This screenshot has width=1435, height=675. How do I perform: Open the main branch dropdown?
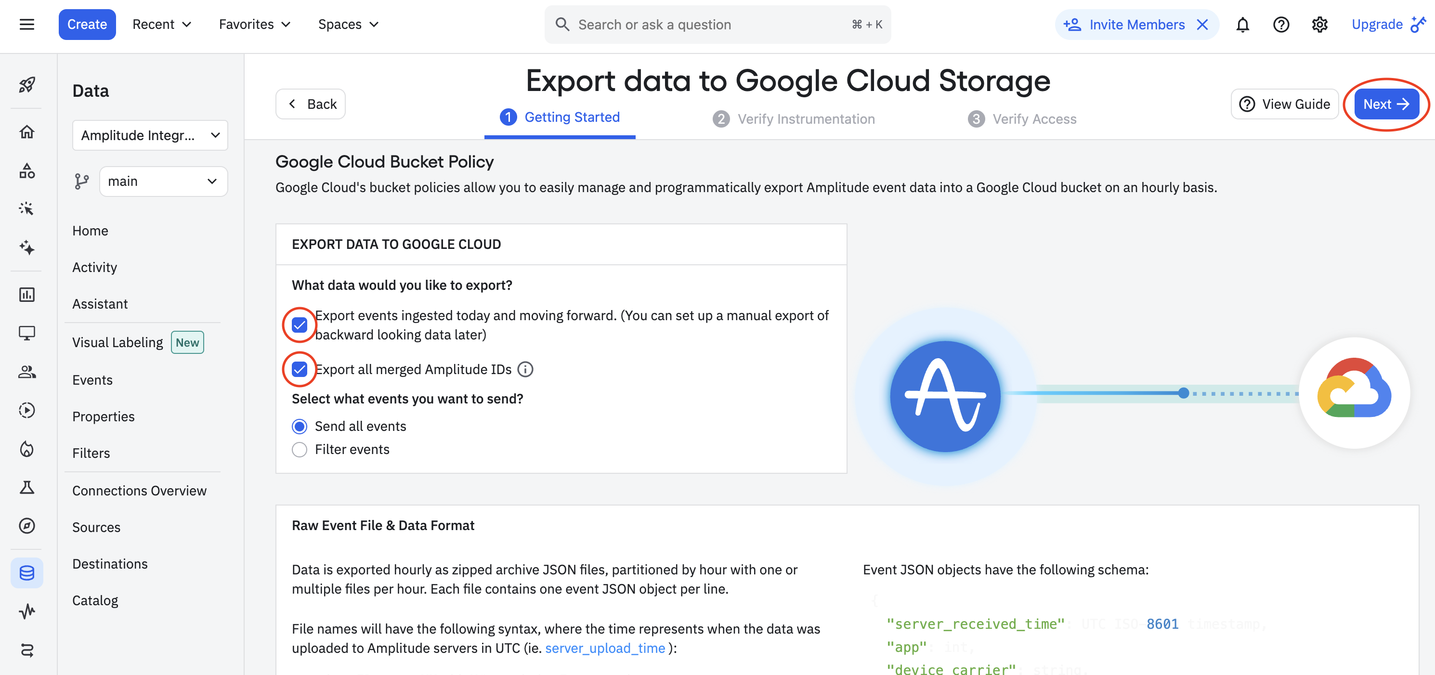point(163,182)
